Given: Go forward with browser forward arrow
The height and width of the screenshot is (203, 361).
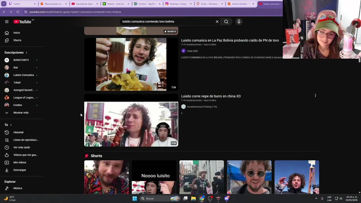Looking at the screenshot, I should 11,12.
